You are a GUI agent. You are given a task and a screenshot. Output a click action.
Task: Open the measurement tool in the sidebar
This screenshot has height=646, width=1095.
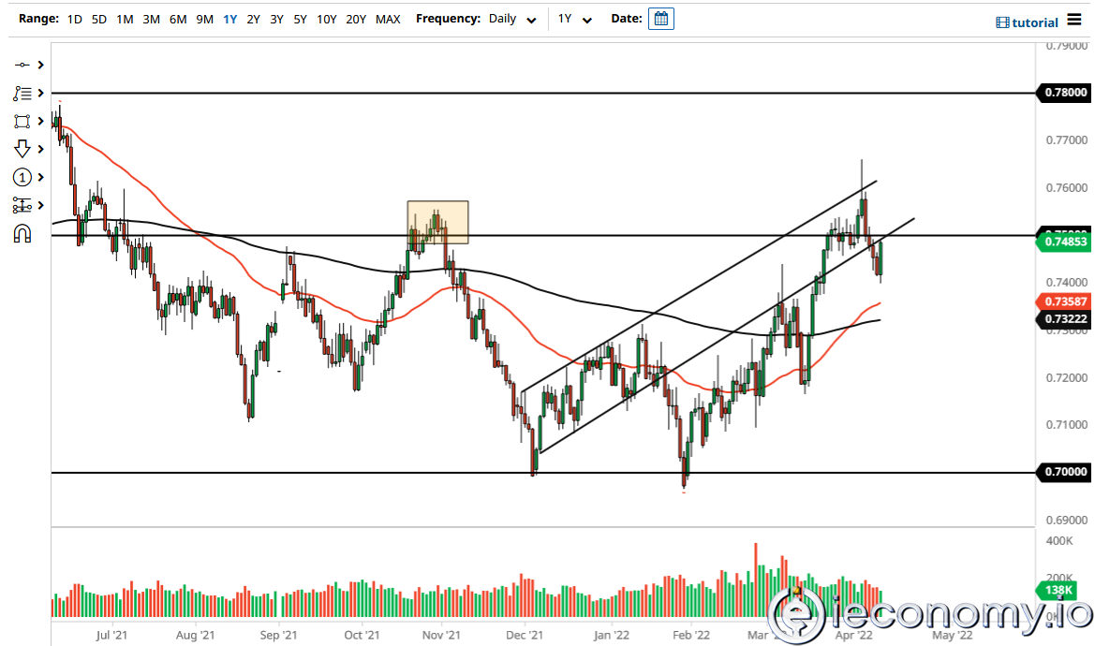(22, 204)
